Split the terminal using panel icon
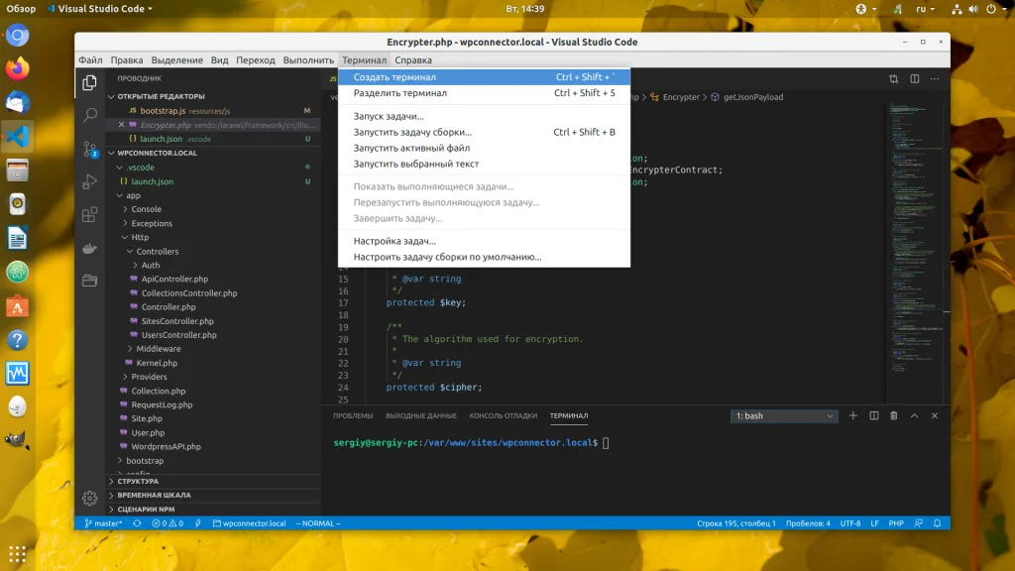Image resolution: width=1015 pixels, height=571 pixels. tap(873, 416)
